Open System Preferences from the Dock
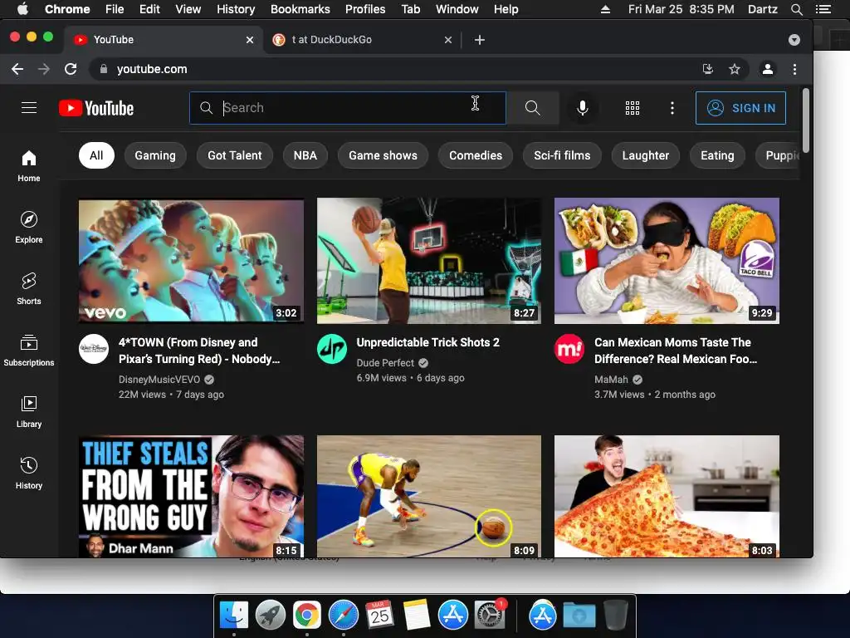The width and height of the screenshot is (850, 638). tap(490, 616)
